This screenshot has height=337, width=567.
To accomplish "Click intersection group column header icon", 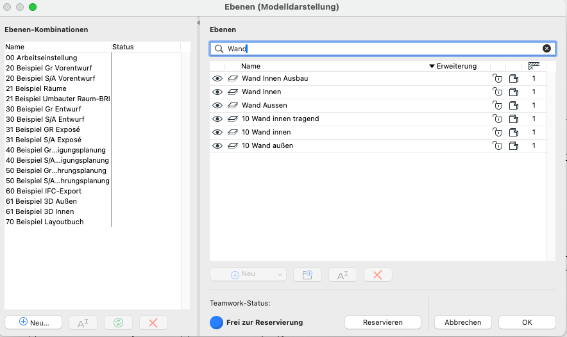I will click(x=534, y=66).
